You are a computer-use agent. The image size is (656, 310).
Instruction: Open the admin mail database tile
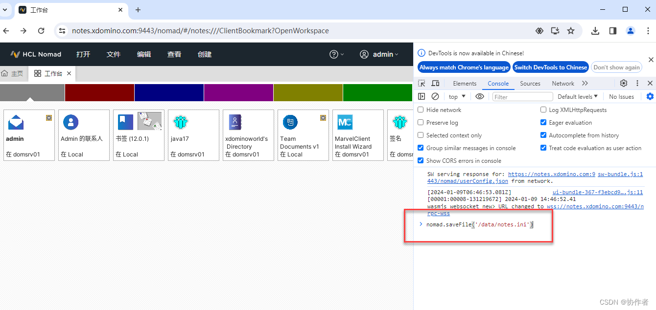click(29, 135)
